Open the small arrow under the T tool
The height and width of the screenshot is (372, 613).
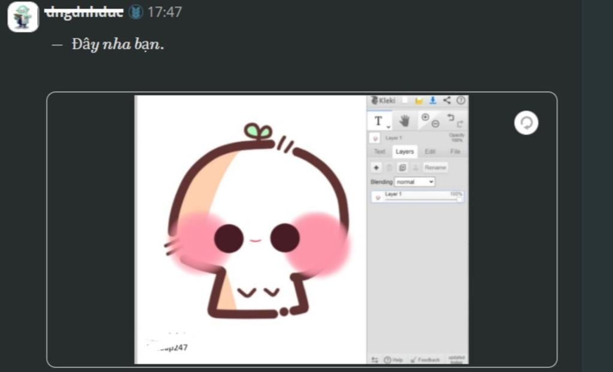(x=388, y=127)
